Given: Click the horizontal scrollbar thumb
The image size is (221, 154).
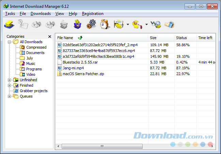Looking at the screenshot, I should [102, 146].
